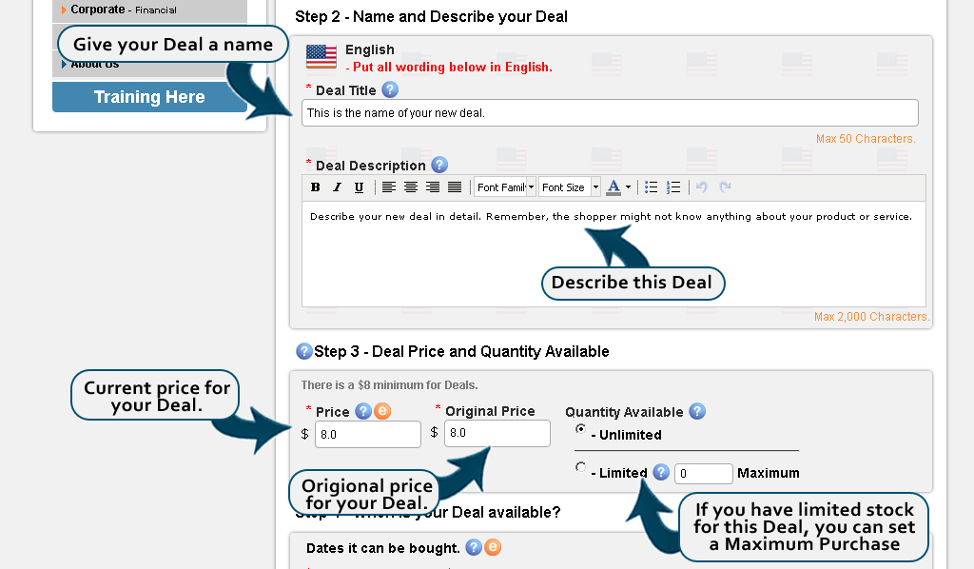Apply italic formatting in the editor toolbar
974x569 pixels.
(337, 187)
